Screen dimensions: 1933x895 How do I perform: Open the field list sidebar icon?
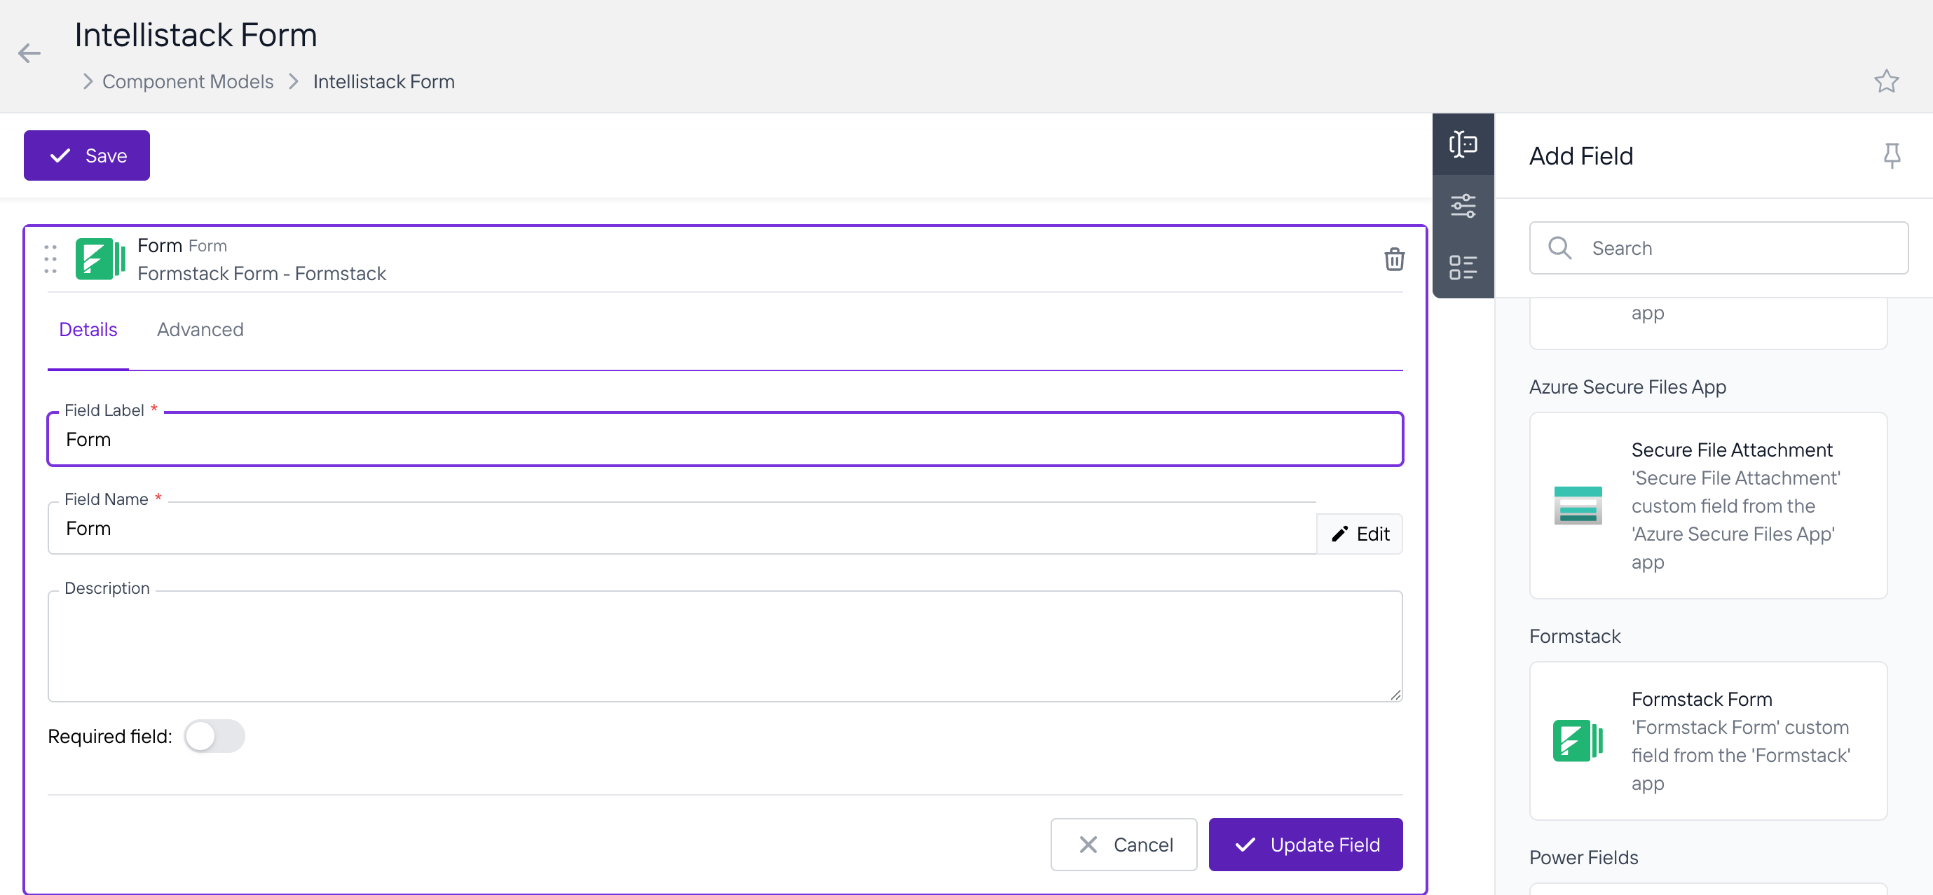(x=1463, y=267)
